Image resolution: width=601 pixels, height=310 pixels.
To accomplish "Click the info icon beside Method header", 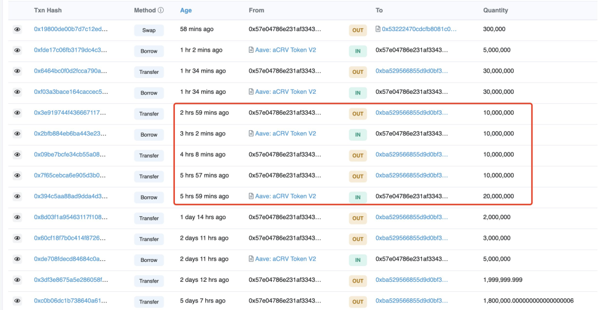I will click(161, 11).
